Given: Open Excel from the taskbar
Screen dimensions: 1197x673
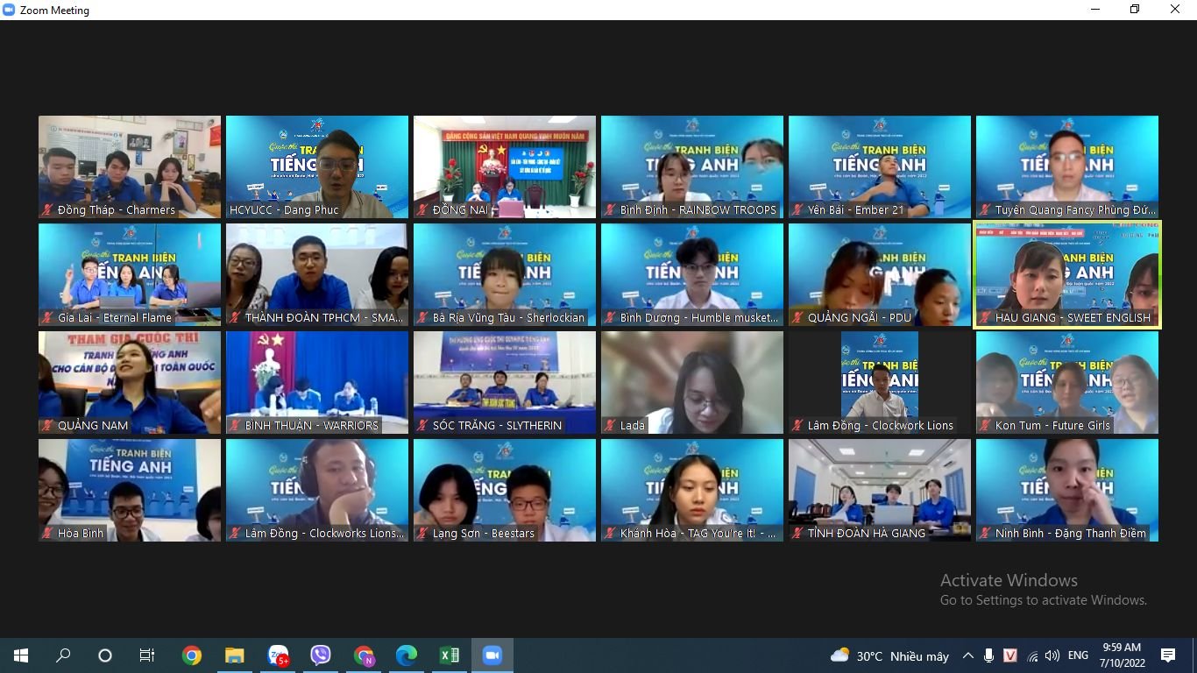Looking at the screenshot, I should 450,655.
